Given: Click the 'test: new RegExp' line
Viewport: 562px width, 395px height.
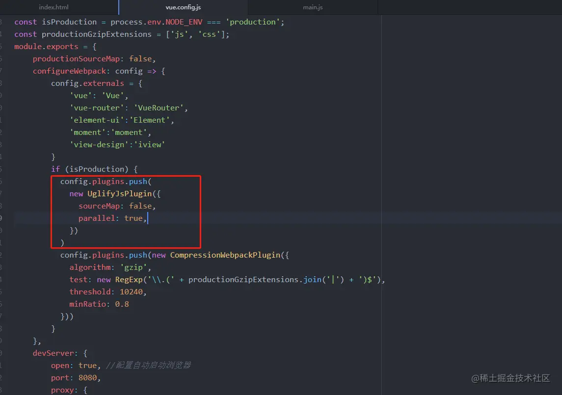Looking at the screenshot, I should pos(227,280).
